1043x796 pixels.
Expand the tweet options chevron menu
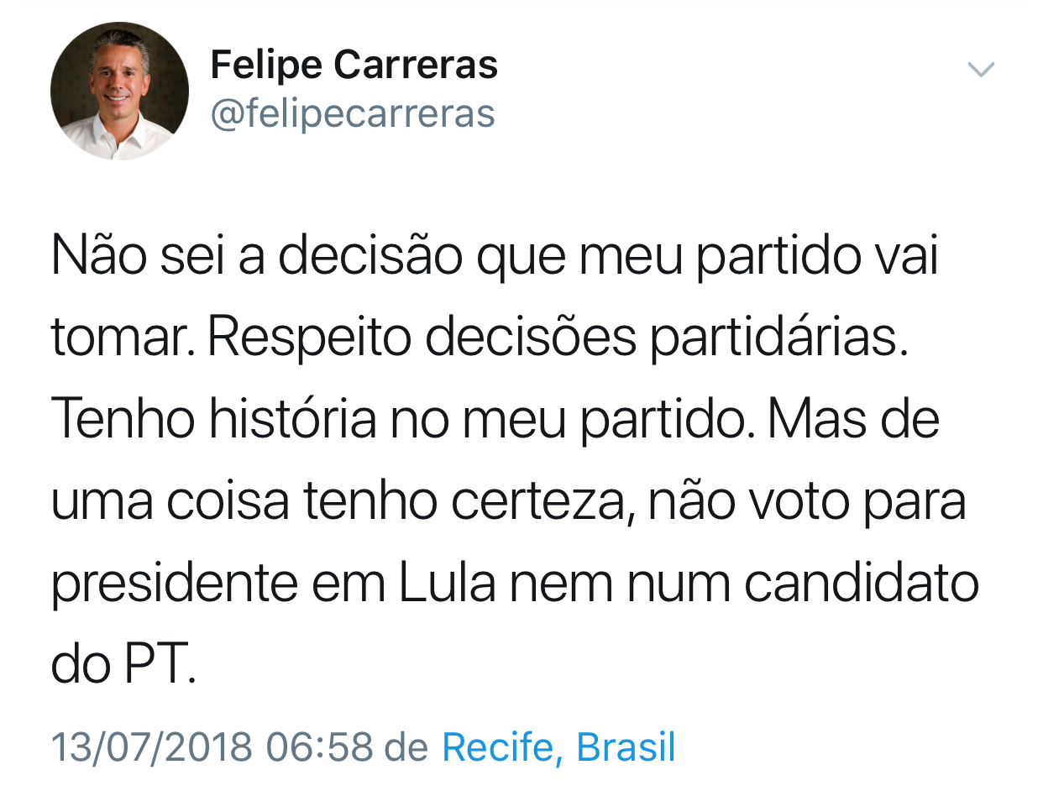point(981,70)
